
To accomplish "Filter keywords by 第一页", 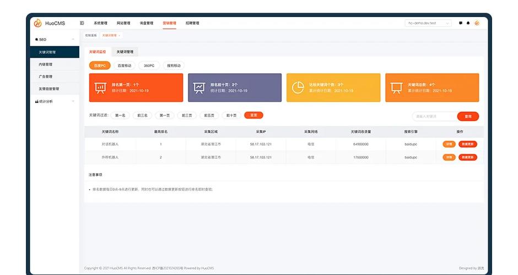I will pyautogui.click(x=165, y=116).
